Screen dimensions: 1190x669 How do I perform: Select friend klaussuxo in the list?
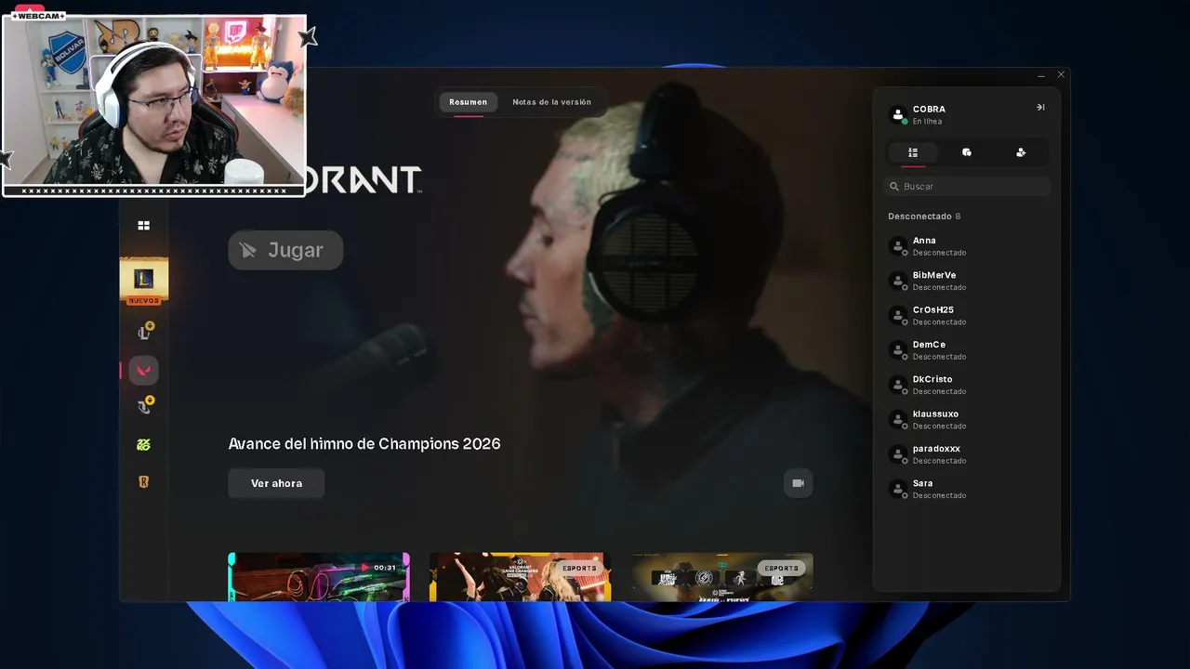tap(967, 419)
